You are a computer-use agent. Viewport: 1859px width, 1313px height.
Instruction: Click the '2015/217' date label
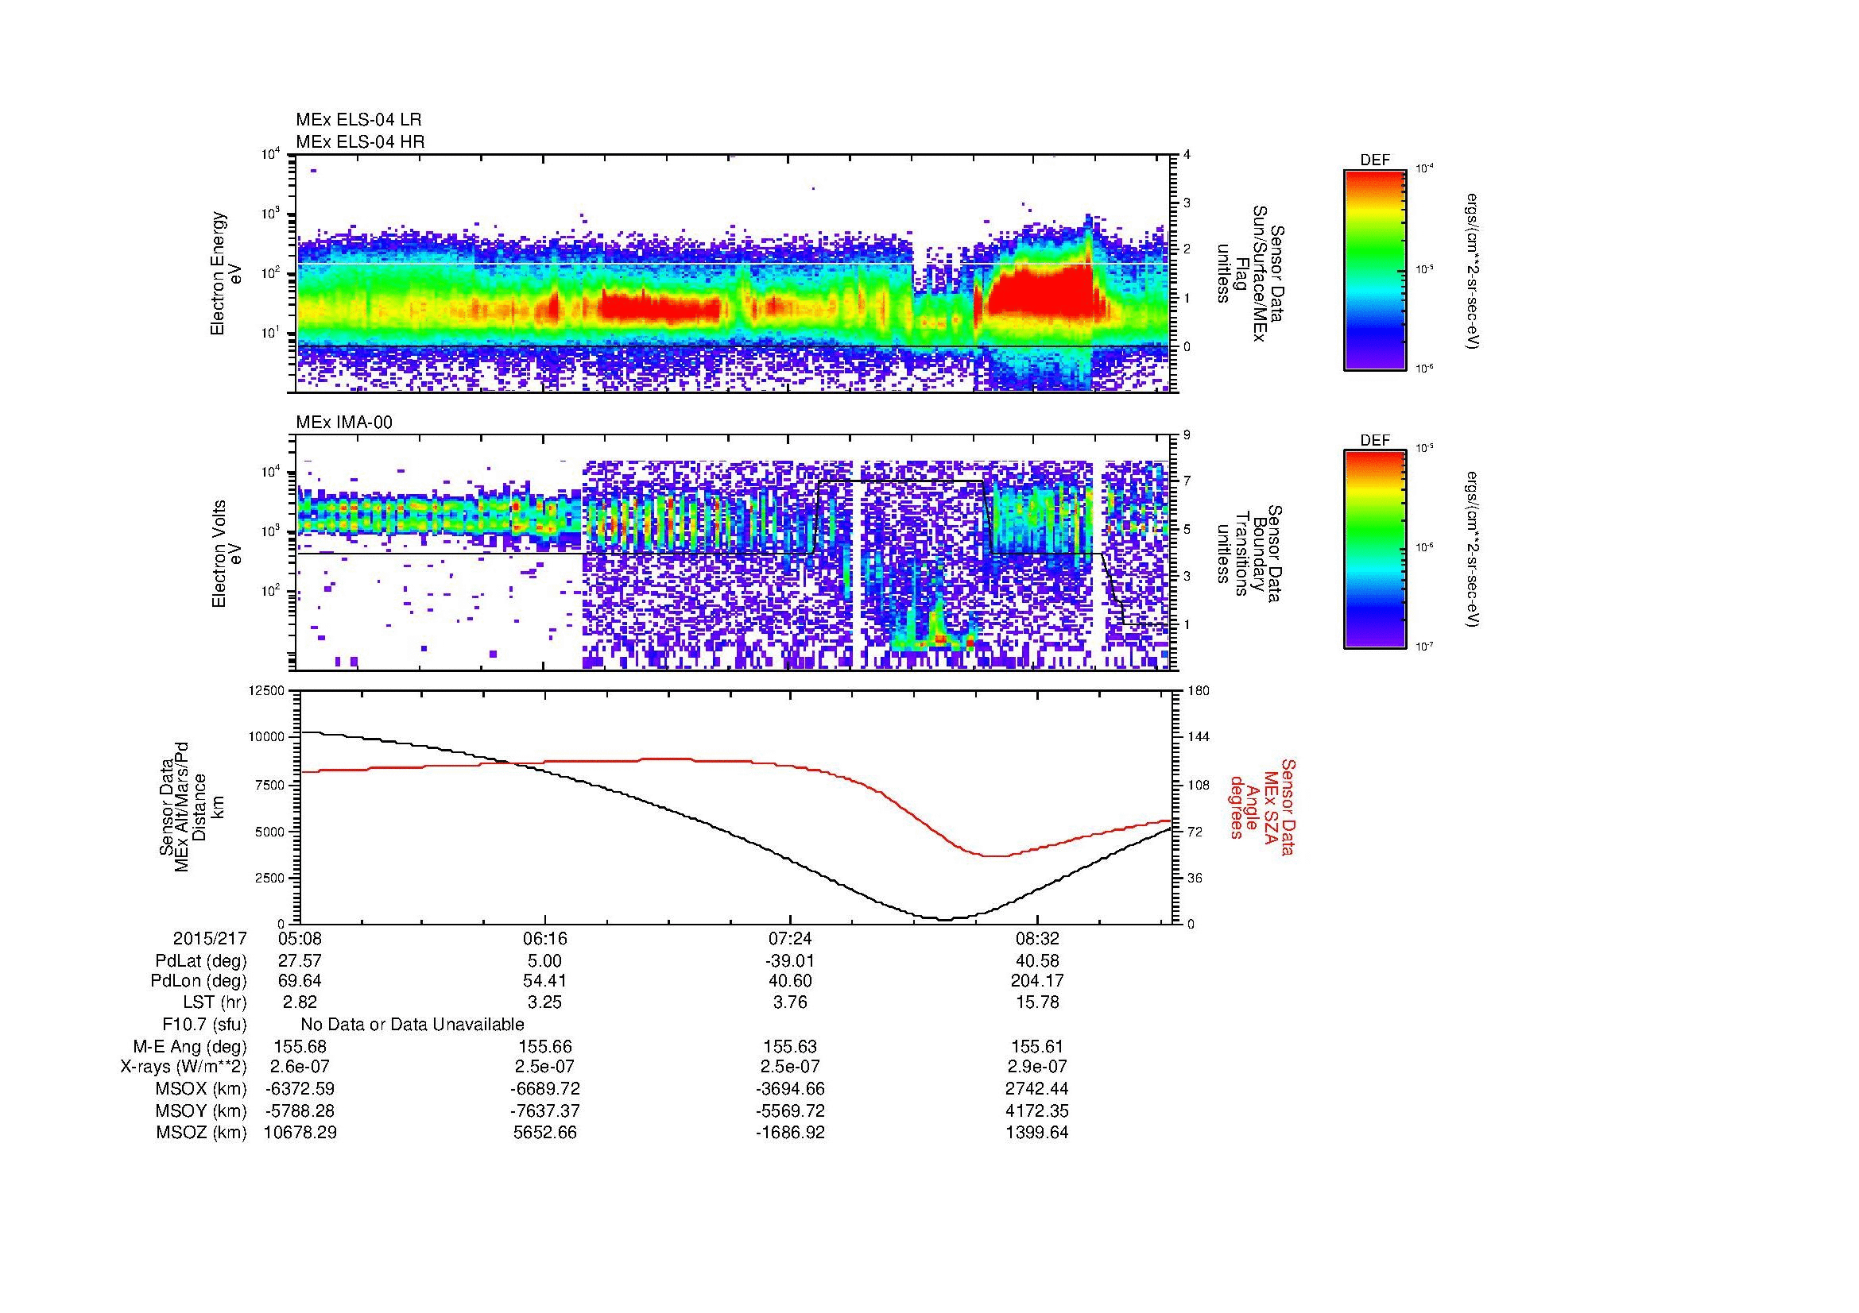point(210,939)
